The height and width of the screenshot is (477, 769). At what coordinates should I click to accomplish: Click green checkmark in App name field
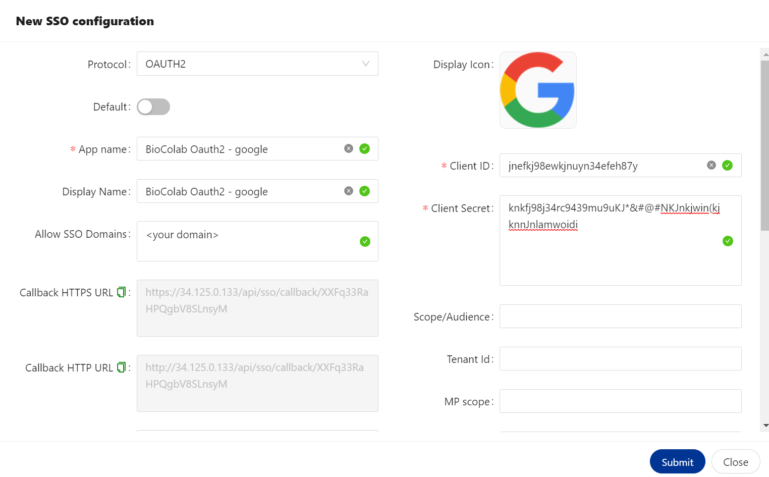364,148
